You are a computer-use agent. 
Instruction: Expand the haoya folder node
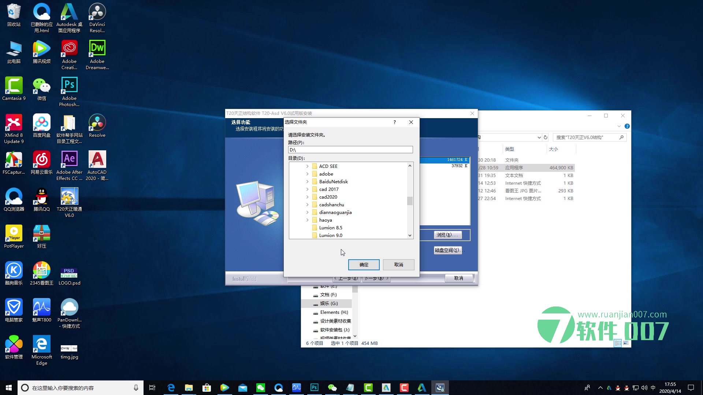click(x=307, y=220)
